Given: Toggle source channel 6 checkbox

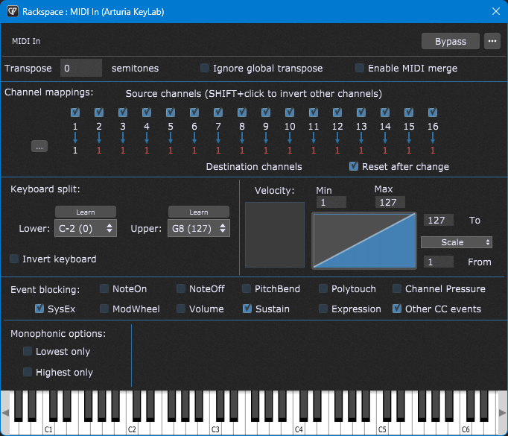Looking at the screenshot, I should [194, 112].
